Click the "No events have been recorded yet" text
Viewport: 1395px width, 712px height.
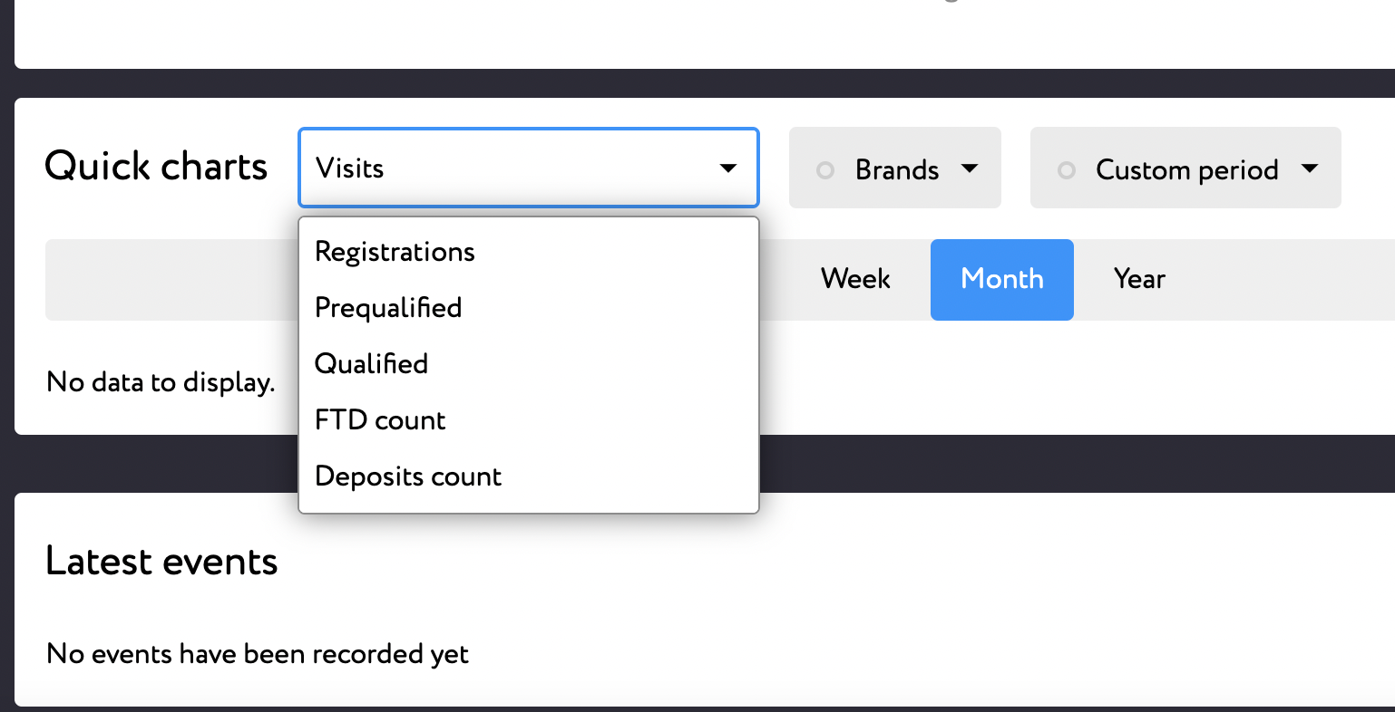pos(258,654)
